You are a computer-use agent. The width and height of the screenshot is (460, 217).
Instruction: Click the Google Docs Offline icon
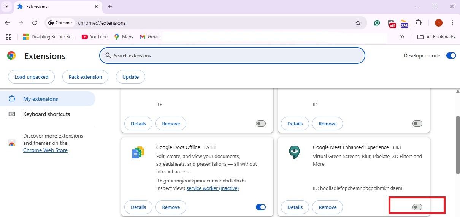(x=138, y=152)
